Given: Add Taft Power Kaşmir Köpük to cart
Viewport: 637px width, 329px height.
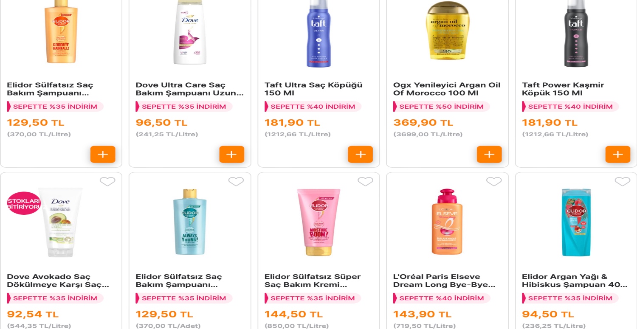Looking at the screenshot, I should point(618,155).
